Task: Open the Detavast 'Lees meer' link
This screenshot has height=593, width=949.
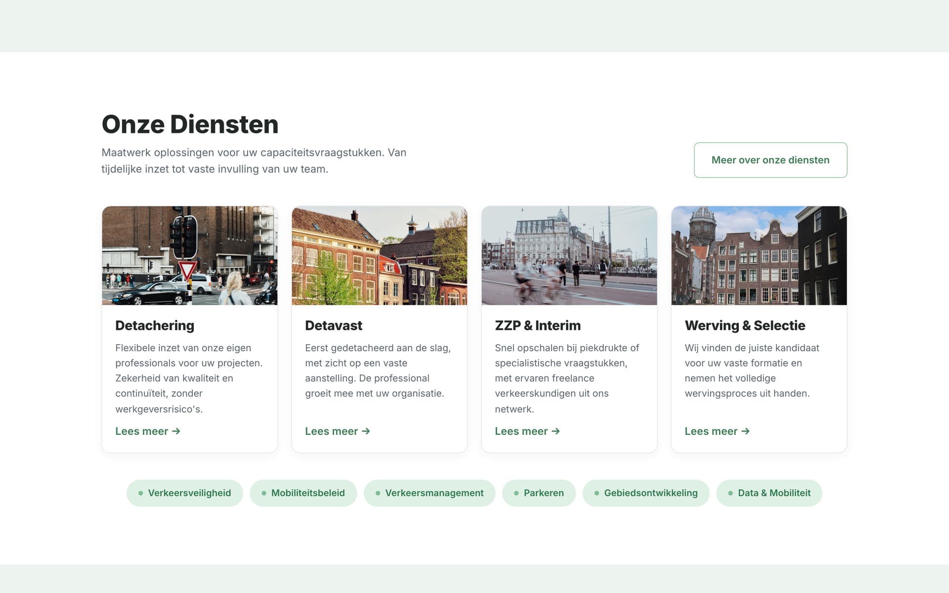Action: pyautogui.click(x=338, y=431)
